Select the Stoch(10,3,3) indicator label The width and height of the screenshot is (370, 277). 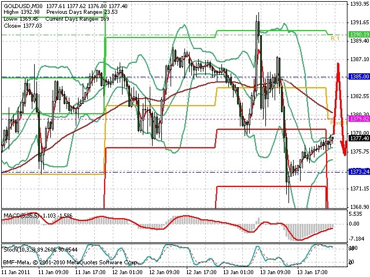click(19, 249)
